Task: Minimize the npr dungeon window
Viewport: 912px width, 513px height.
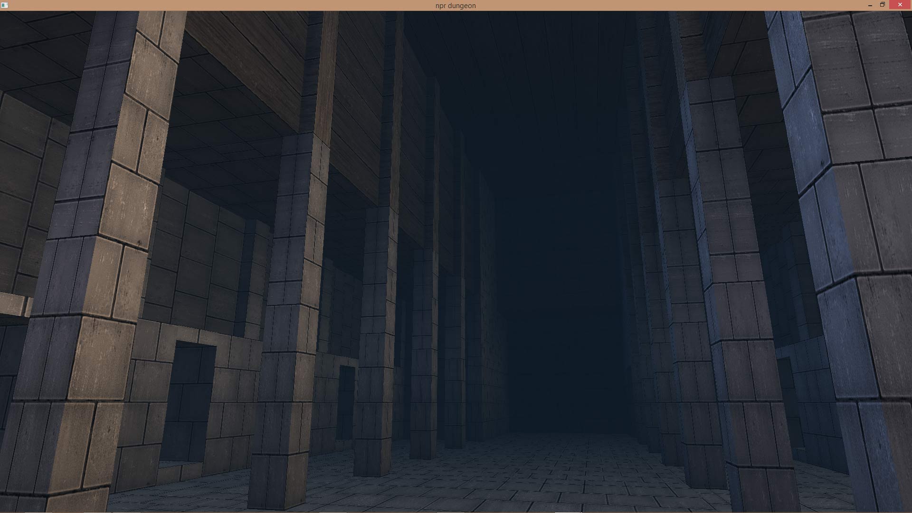Action: tap(870, 5)
